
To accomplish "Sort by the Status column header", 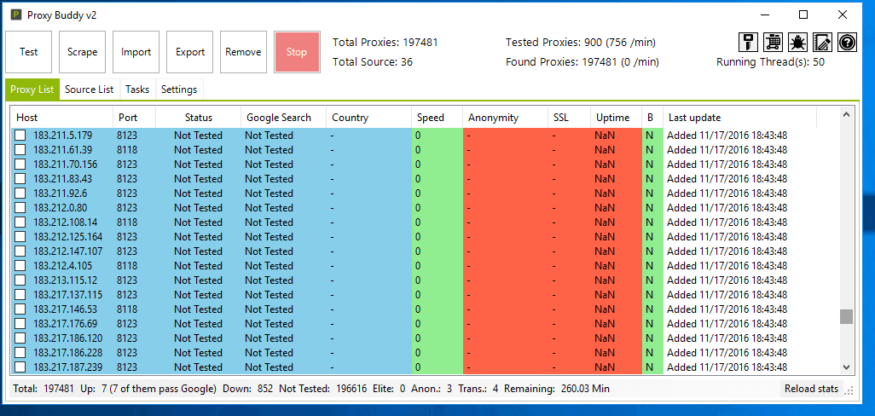I will (199, 118).
